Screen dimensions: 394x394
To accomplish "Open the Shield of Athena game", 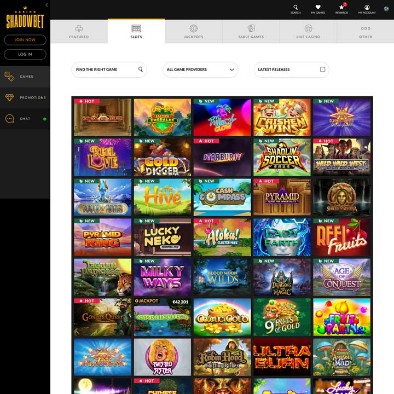I will [x=341, y=197].
